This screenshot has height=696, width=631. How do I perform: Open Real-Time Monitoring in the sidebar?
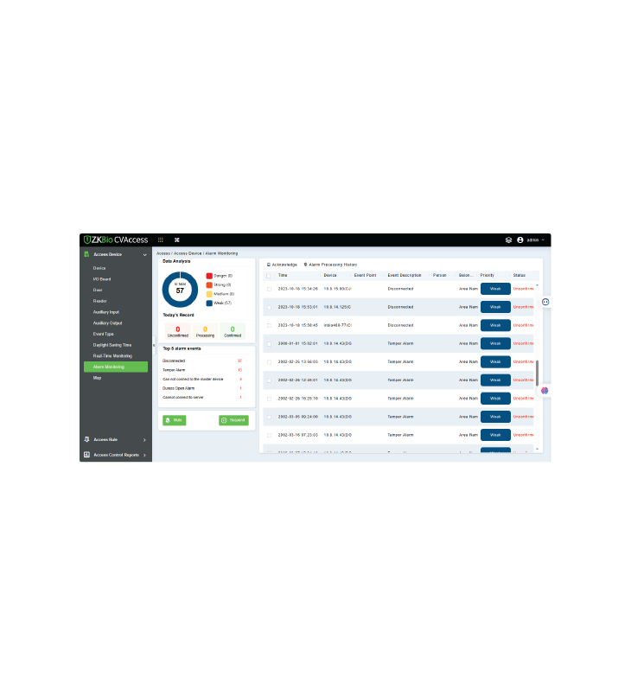112,355
